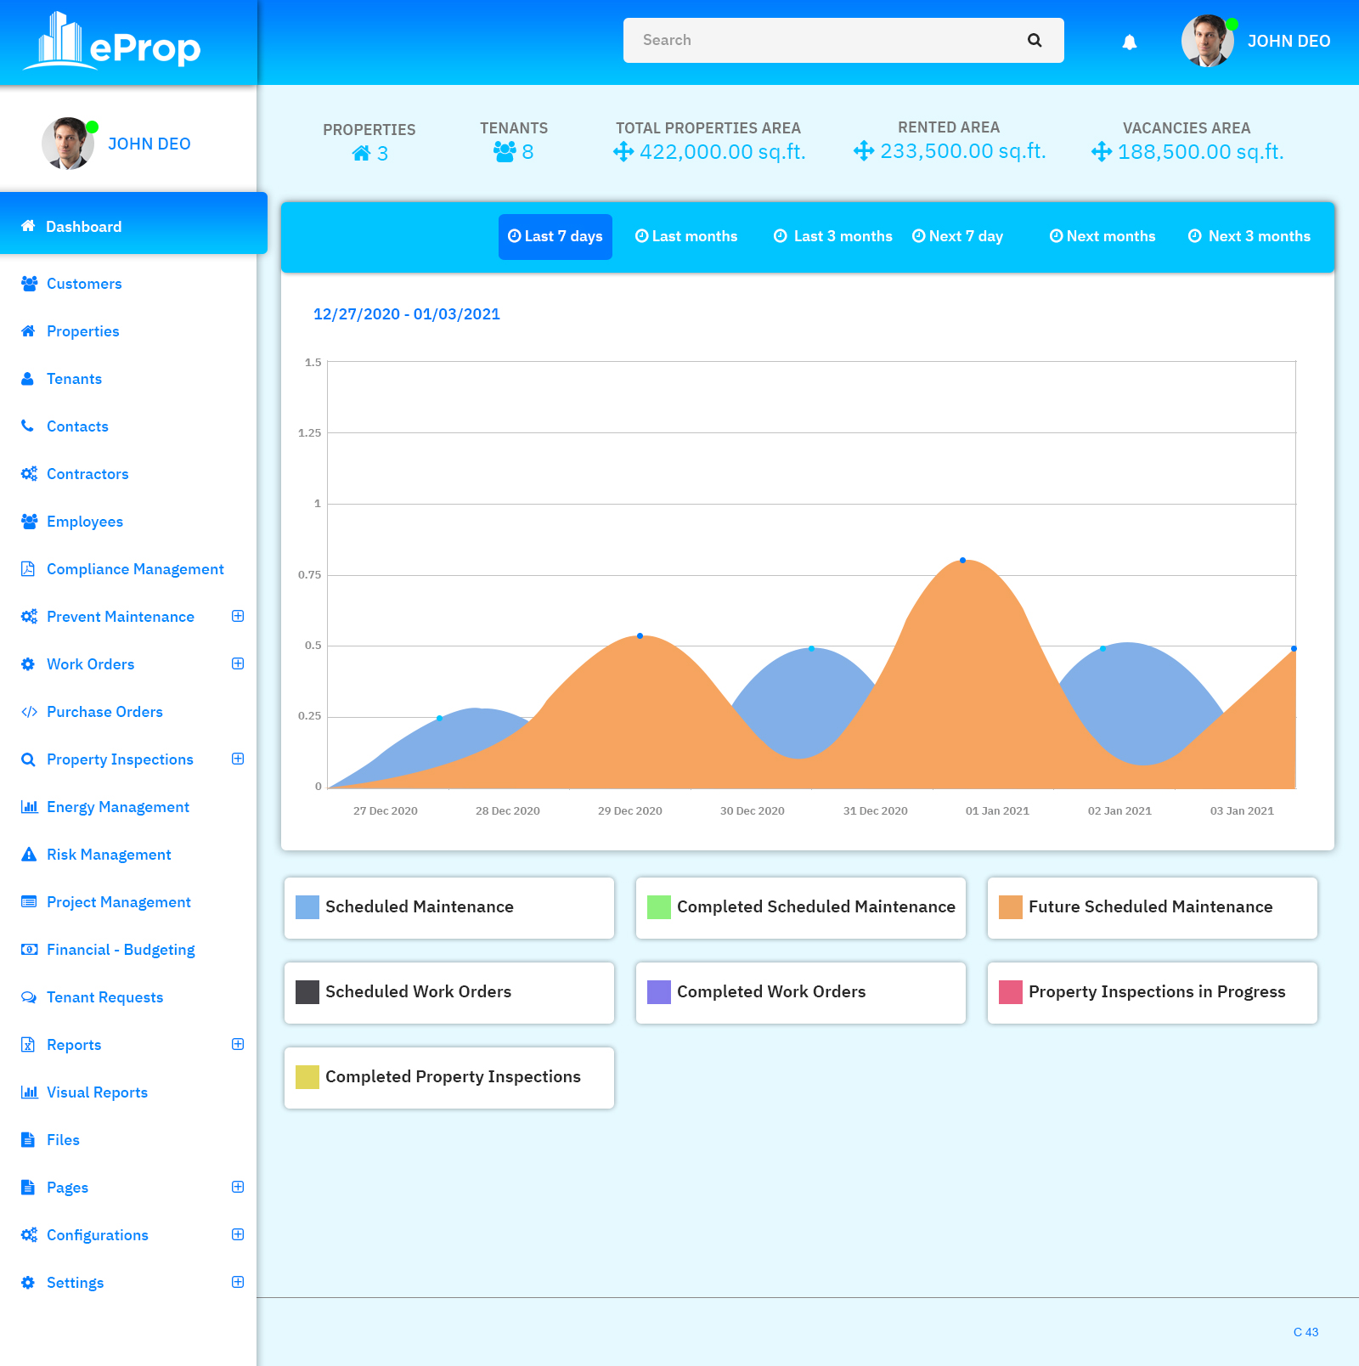Click the search magnifier icon
The height and width of the screenshot is (1366, 1359).
click(x=1034, y=40)
